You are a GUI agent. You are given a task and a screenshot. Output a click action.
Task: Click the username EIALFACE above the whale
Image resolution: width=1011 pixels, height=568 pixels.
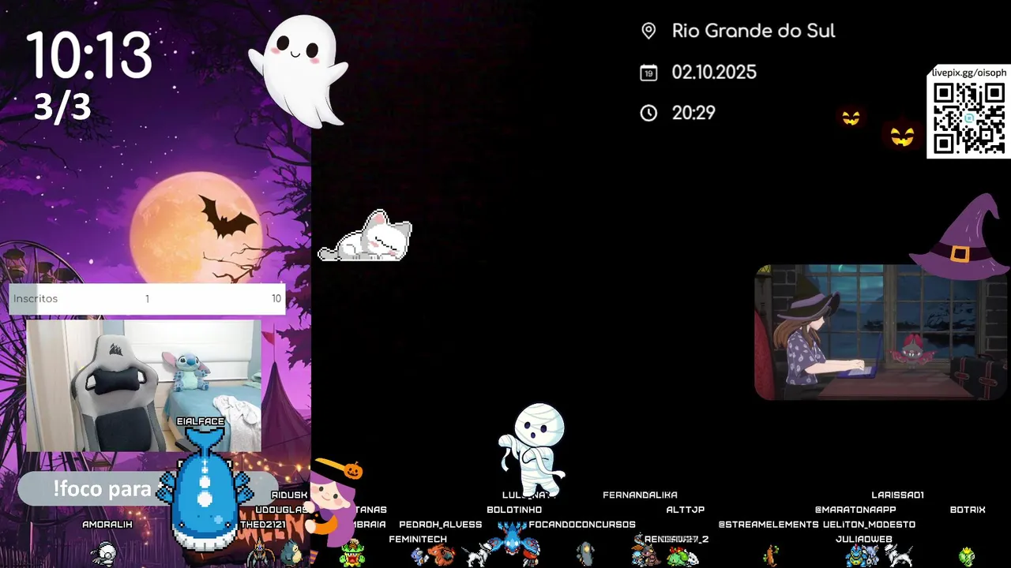pos(201,421)
